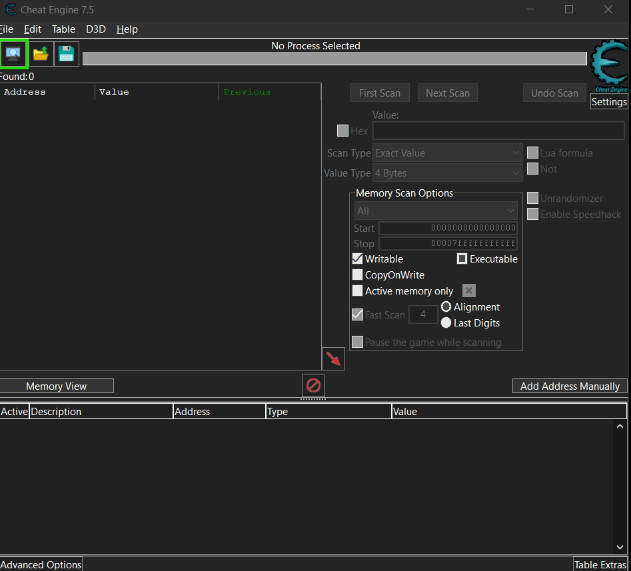Image resolution: width=631 pixels, height=571 pixels.
Task: Open the Help menu
Action: pos(127,29)
